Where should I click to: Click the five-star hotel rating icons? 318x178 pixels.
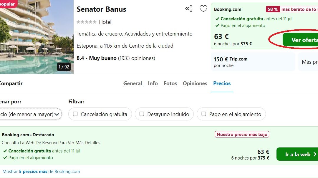(x=86, y=22)
